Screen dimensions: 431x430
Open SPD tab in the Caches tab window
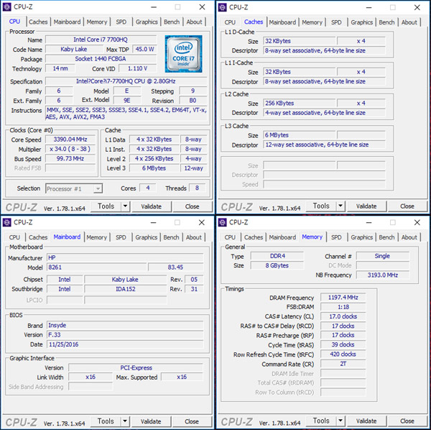point(336,22)
